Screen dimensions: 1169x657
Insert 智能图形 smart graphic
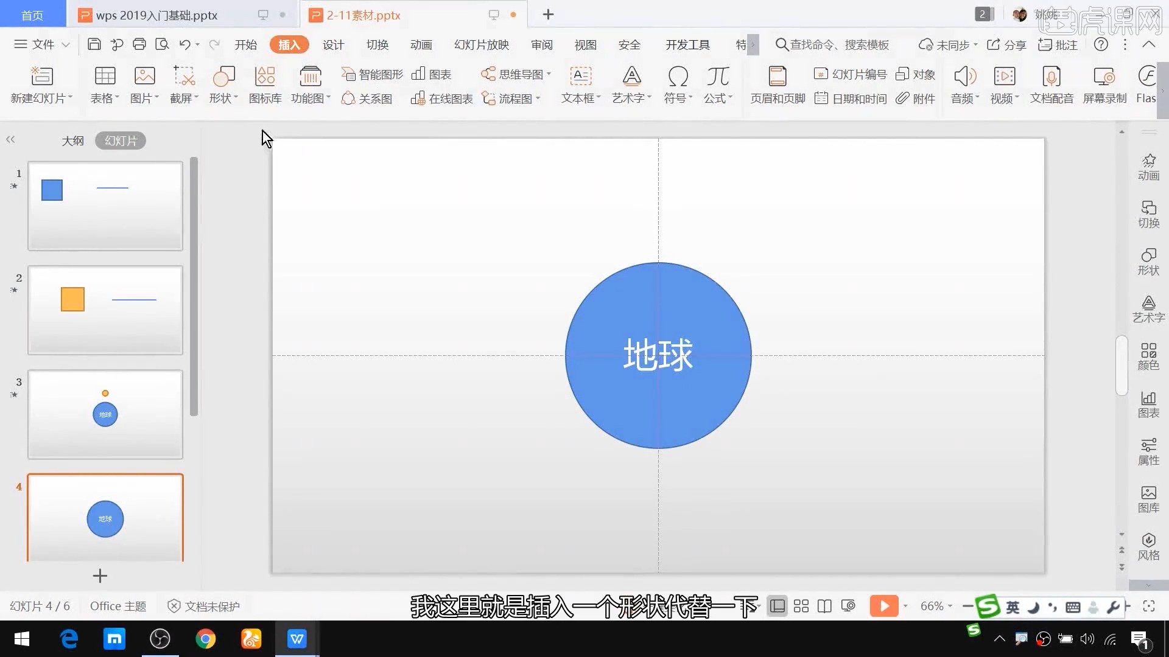pyautogui.click(x=373, y=74)
